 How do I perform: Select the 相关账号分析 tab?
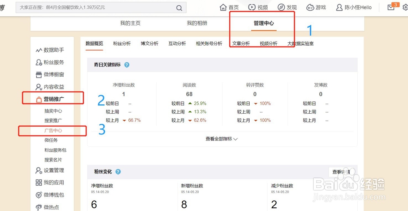(x=209, y=44)
